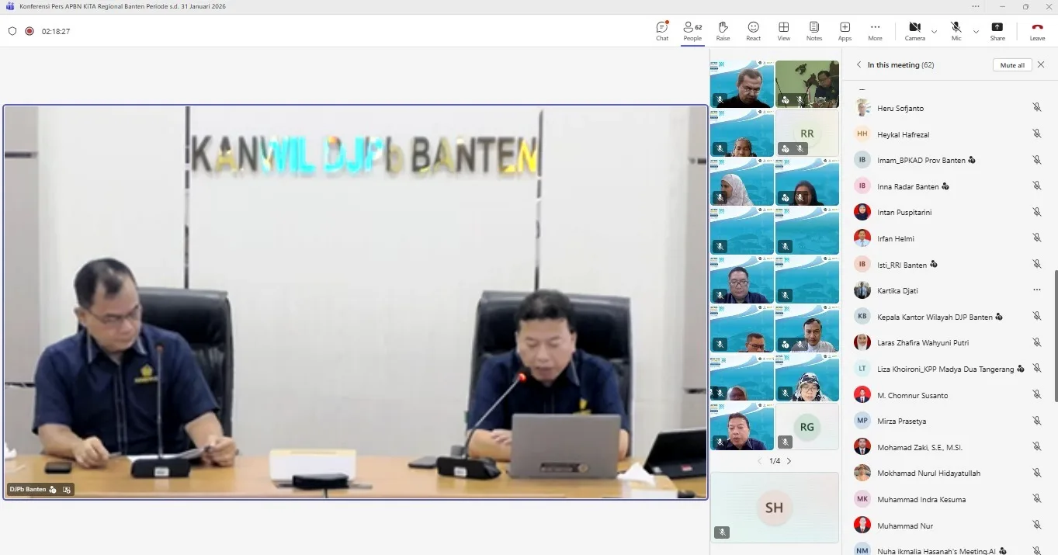The width and height of the screenshot is (1058, 555).
Task: Open the Apps panel
Action: click(845, 31)
